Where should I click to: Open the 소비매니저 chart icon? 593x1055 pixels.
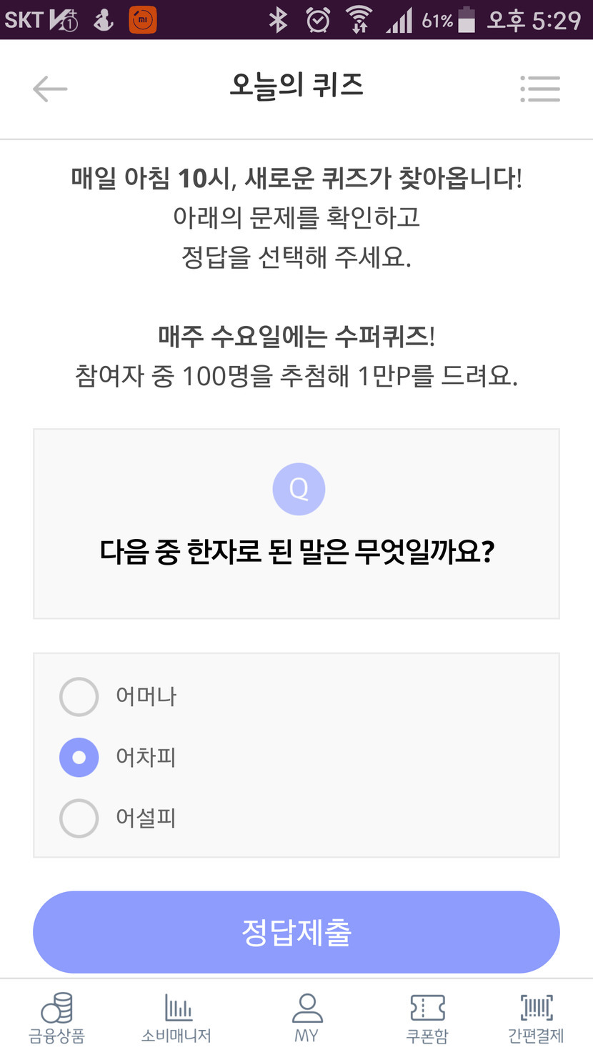click(176, 1009)
